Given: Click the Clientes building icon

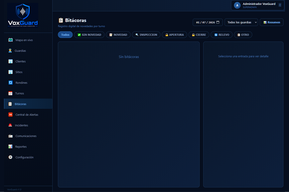Looking at the screenshot, I should (11, 61).
